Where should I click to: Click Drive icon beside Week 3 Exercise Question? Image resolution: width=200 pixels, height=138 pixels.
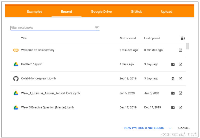[x=16, y=107]
